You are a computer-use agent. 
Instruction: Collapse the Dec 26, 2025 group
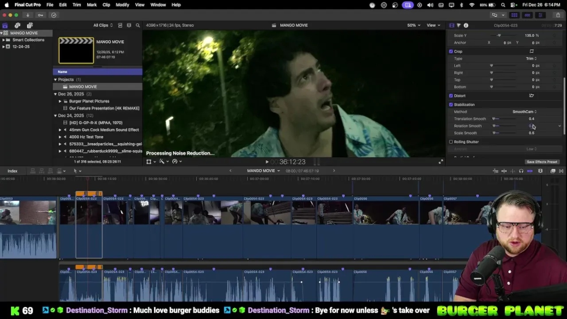[55, 94]
